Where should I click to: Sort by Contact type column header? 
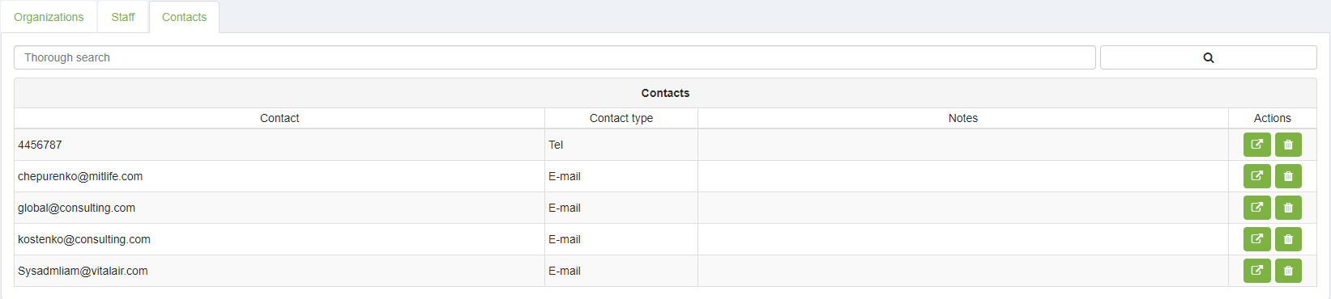[621, 118]
